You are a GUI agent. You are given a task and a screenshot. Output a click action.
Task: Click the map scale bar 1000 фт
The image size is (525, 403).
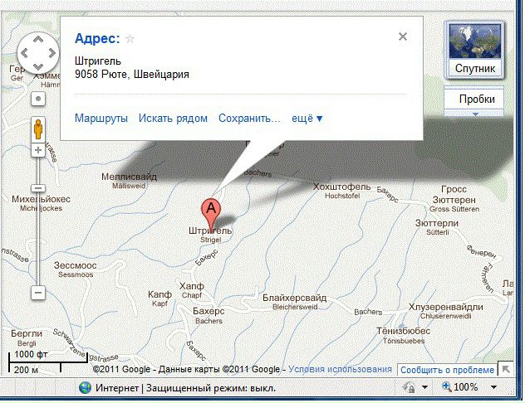[x=48, y=358]
